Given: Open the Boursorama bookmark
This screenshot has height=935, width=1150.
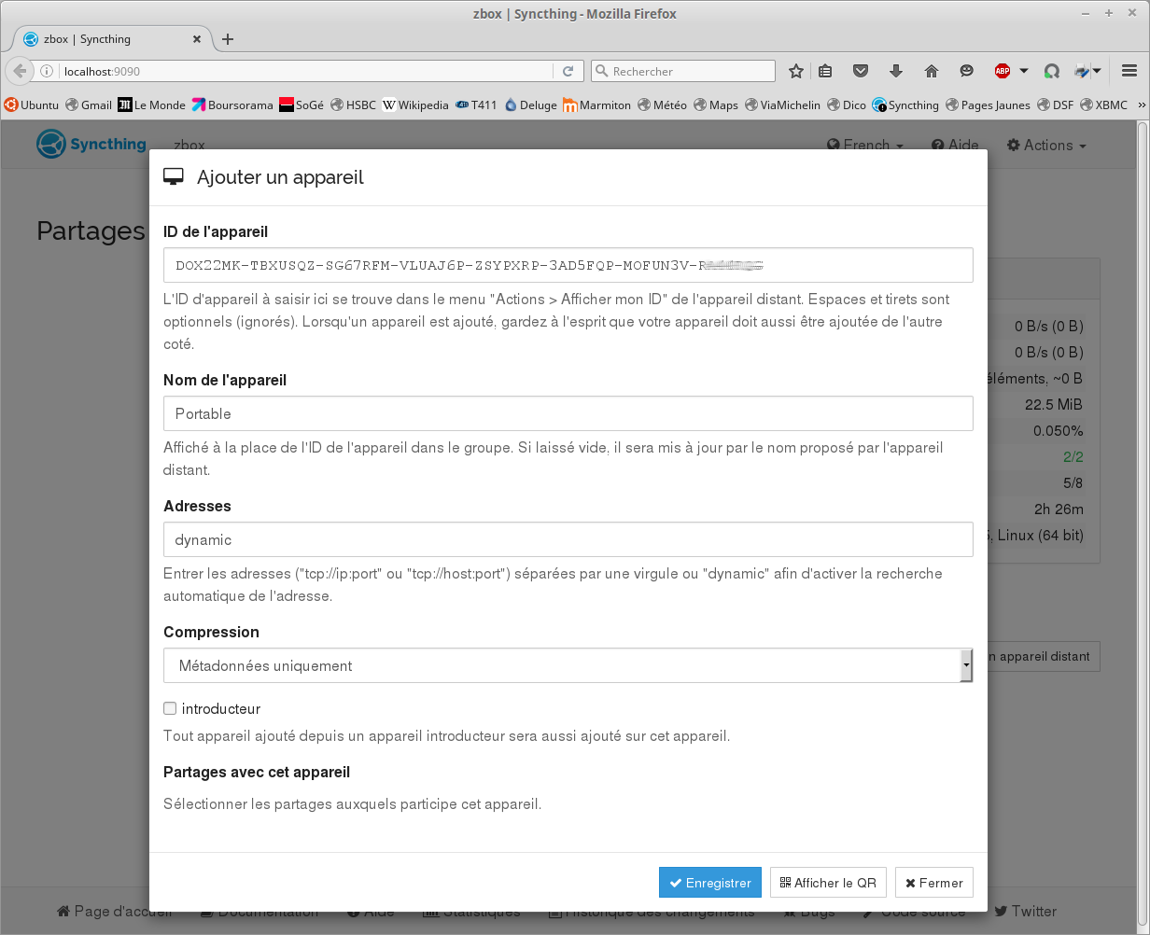Looking at the screenshot, I should pyautogui.click(x=232, y=105).
